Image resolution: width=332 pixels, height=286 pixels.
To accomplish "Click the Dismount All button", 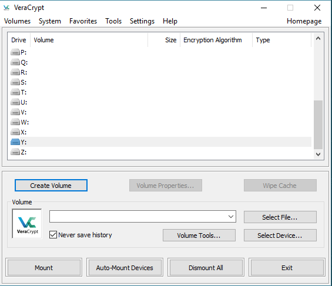I will (x=206, y=268).
